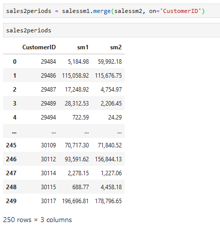Click sm2 value 156,844.13
The height and width of the screenshot is (239, 220).
point(108,159)
